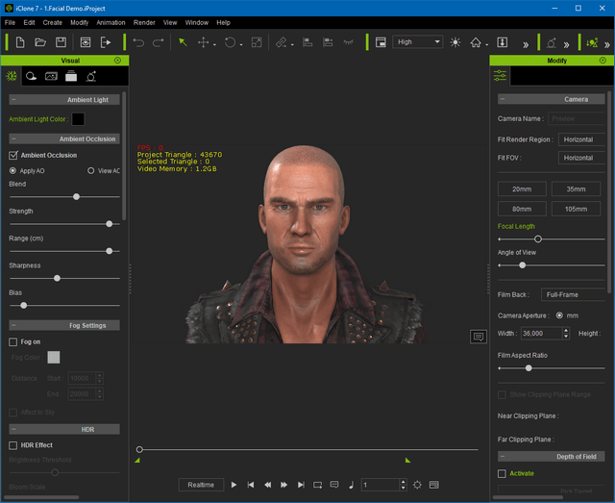Click the Ambient Light Color swatch
Viewport: 615px width, 503px height.
78,119
